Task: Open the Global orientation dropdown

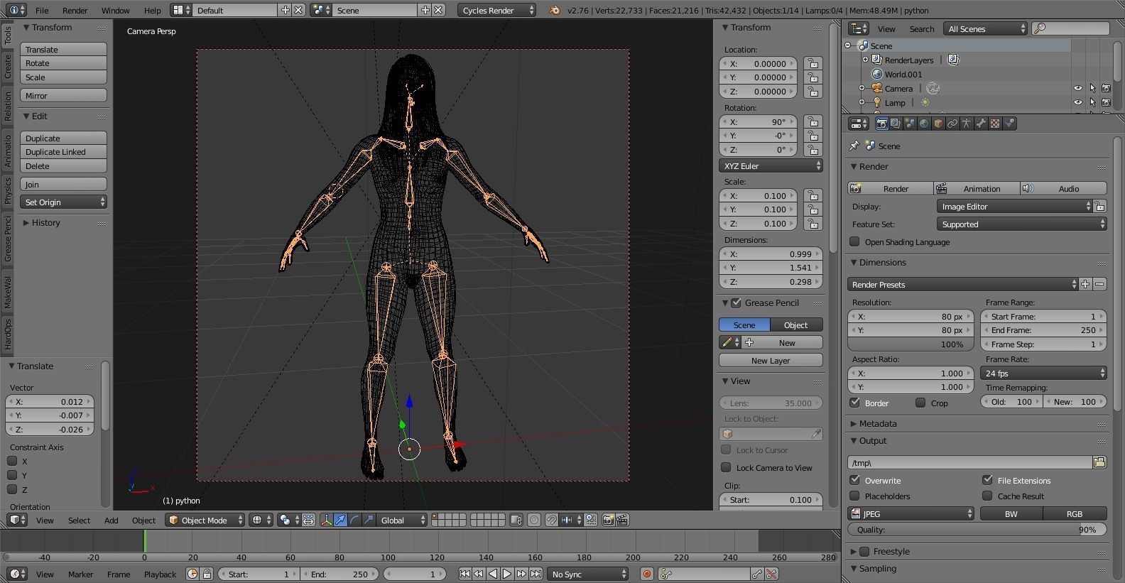Action: tap(402, 521)
